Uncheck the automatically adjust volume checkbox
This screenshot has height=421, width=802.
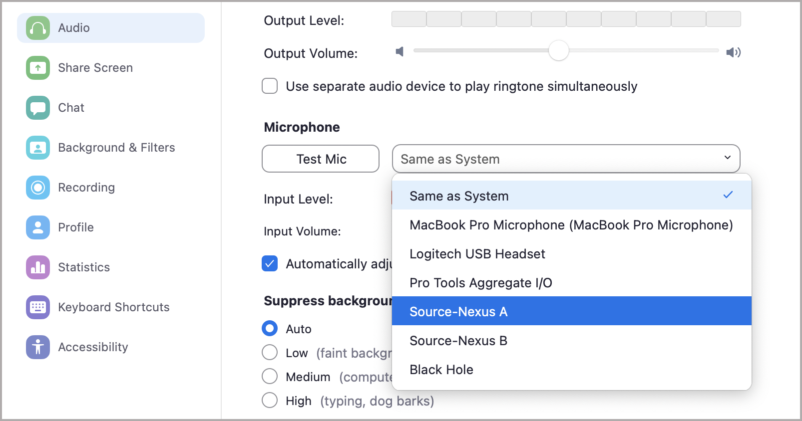click(x=270, y=263)
